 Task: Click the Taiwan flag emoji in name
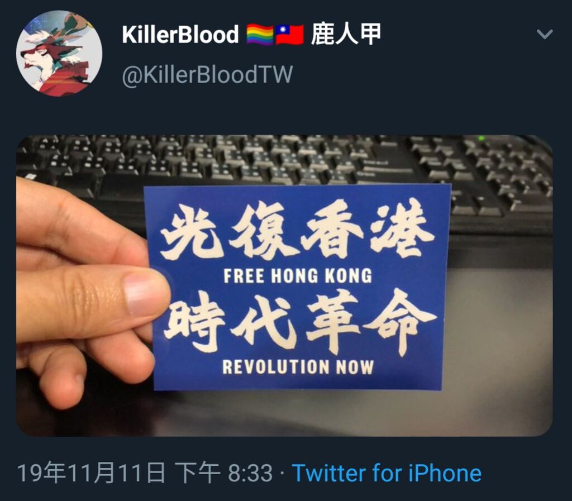click(x=290, y=35)
